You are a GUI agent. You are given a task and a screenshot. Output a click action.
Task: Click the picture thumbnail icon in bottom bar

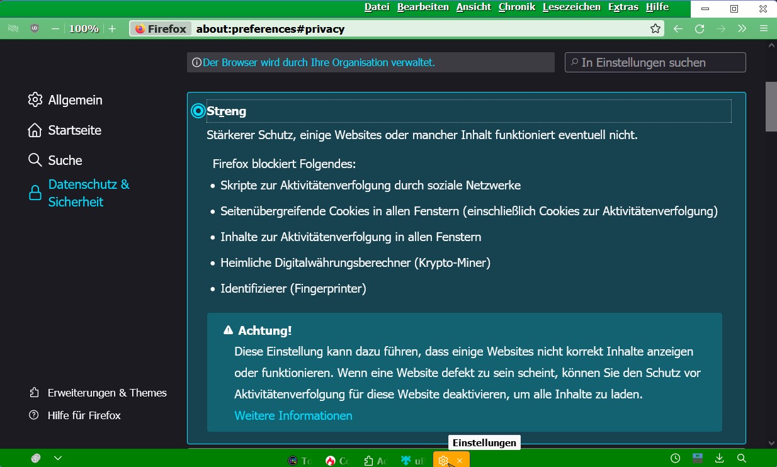pyautogui.click(x=698, y=458)
